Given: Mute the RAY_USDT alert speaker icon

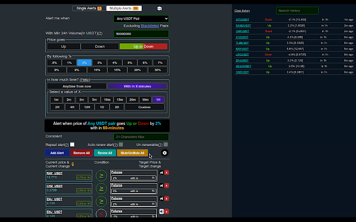Looking at the screenshot, I should pos(161,173).
